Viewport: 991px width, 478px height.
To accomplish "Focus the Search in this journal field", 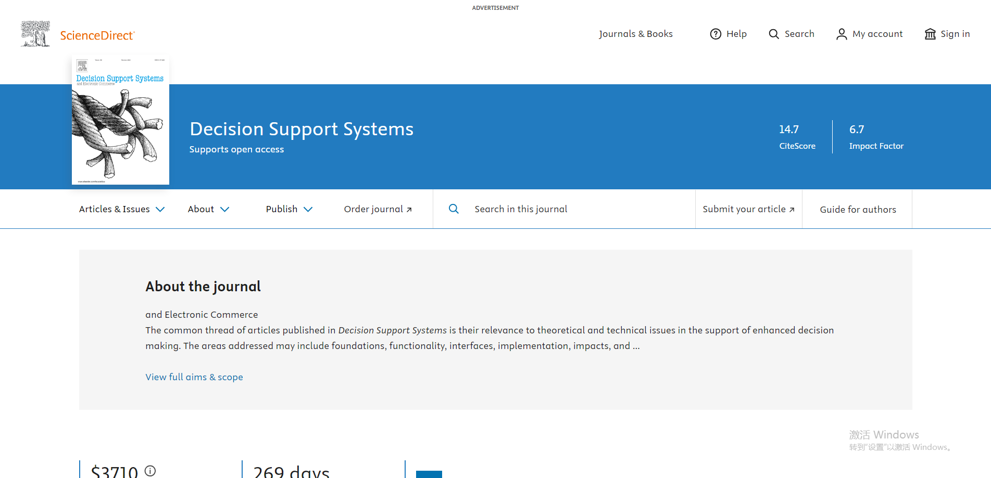I will pyautogui.click(x=564, y=209).
